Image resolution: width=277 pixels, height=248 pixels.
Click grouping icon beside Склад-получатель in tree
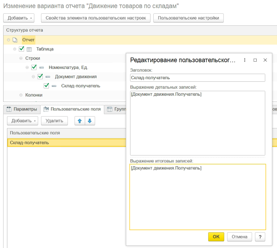tap(54, 86)
